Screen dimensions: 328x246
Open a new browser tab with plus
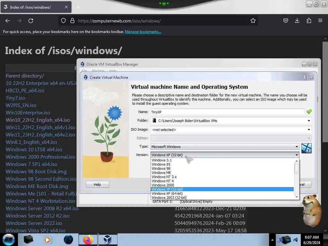(x=78, y=7)
